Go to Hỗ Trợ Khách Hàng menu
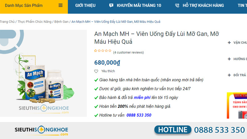The image size is (247, 139). (203, 6)
